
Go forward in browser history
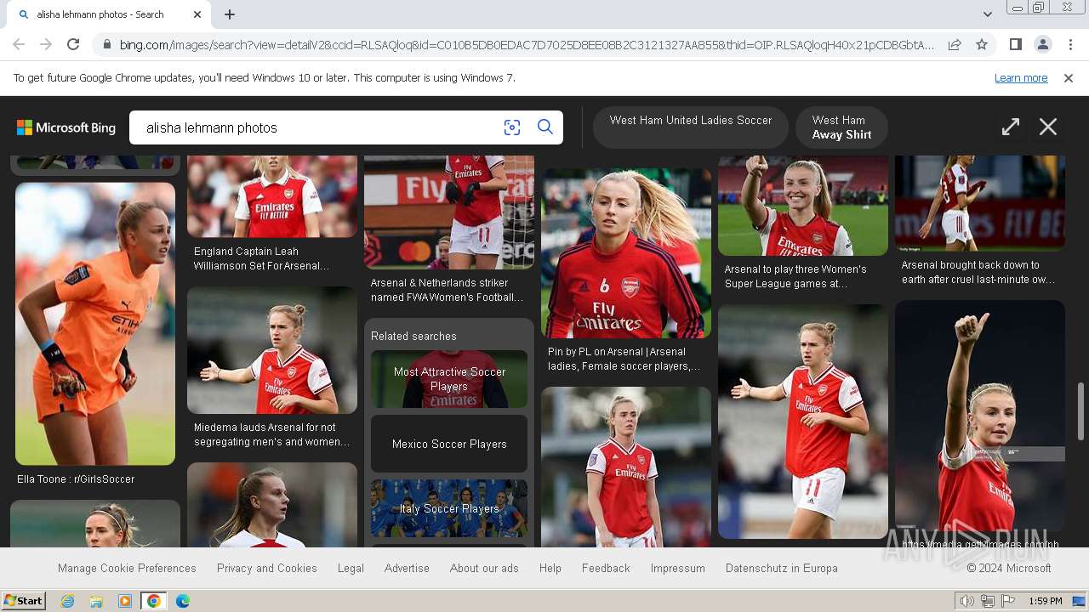point(46,44)
